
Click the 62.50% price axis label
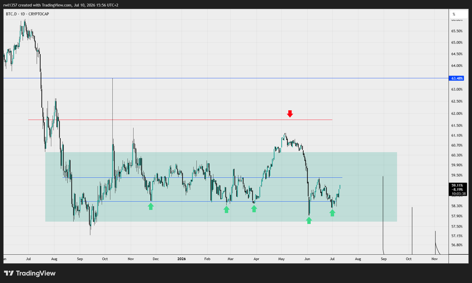point(457,101)
